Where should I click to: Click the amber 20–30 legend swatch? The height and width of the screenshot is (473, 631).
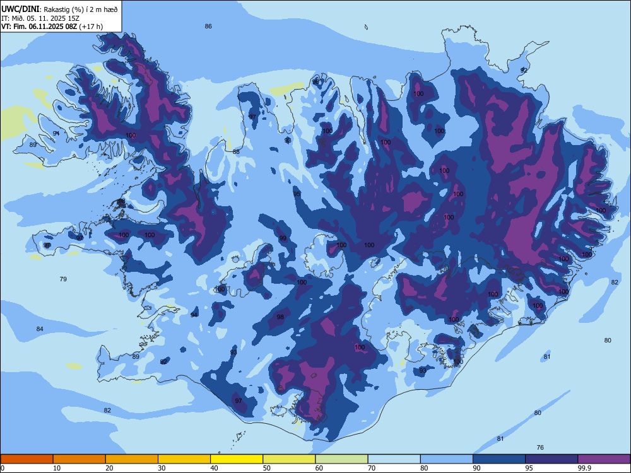132,459
